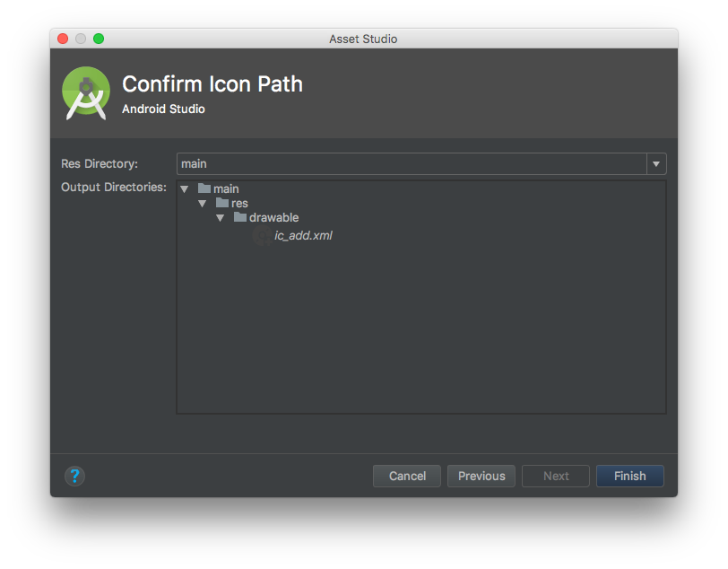The height and width of the screenshot is (569, 728).
Task: Go back with the Previous button
Action: [481, 476]
